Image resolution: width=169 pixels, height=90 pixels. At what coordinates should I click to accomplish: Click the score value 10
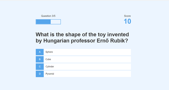(127, 21)
